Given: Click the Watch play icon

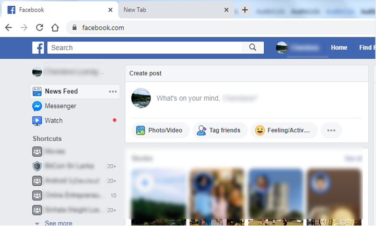Looking at the screenshot, I should tap(37, 121).
